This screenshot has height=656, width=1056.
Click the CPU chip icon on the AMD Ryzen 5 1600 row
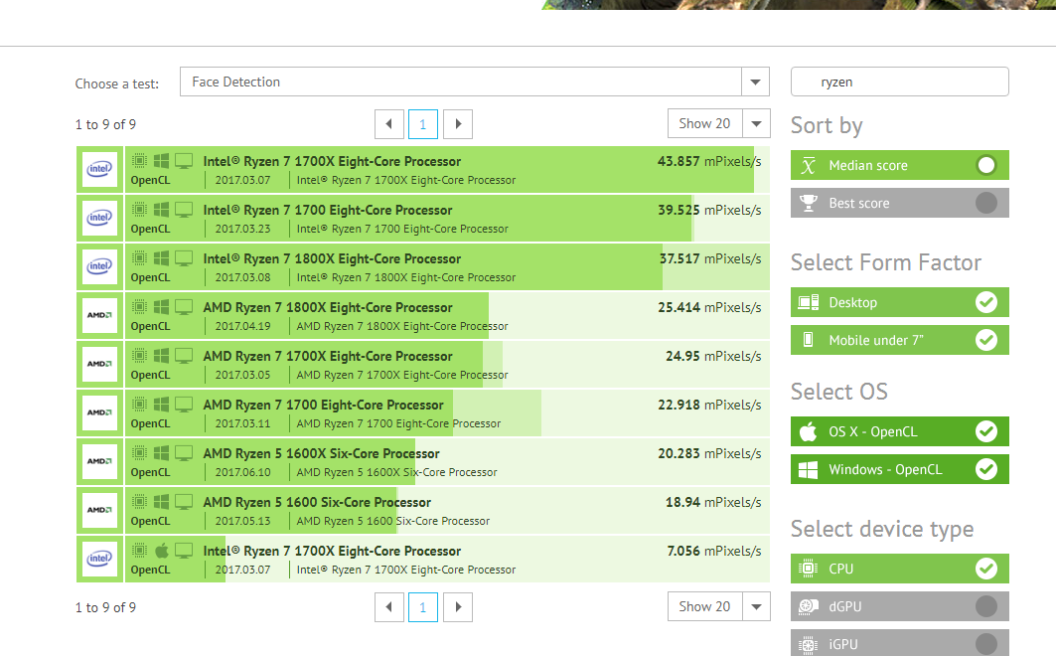pyautogui.click(x=139, y=502)
